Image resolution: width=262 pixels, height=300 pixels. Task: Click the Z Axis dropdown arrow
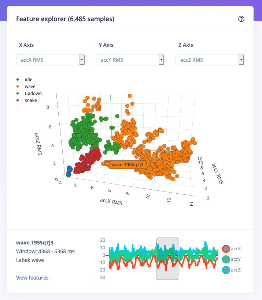pyautogui.click(x=241, y=60)
